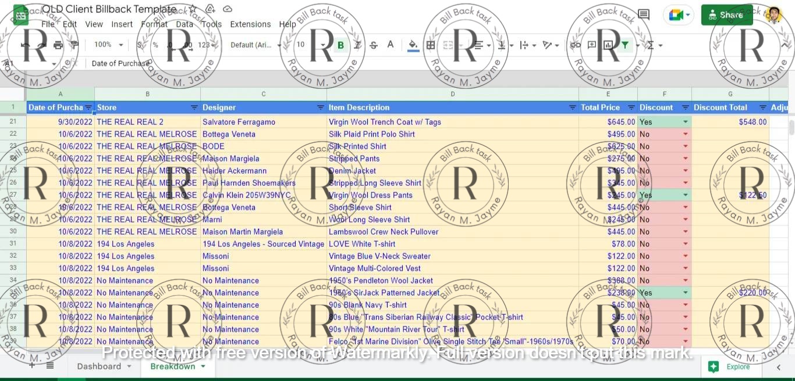Toggle bold formatting
Screen dimensions: 795x381
click(340, 45)
